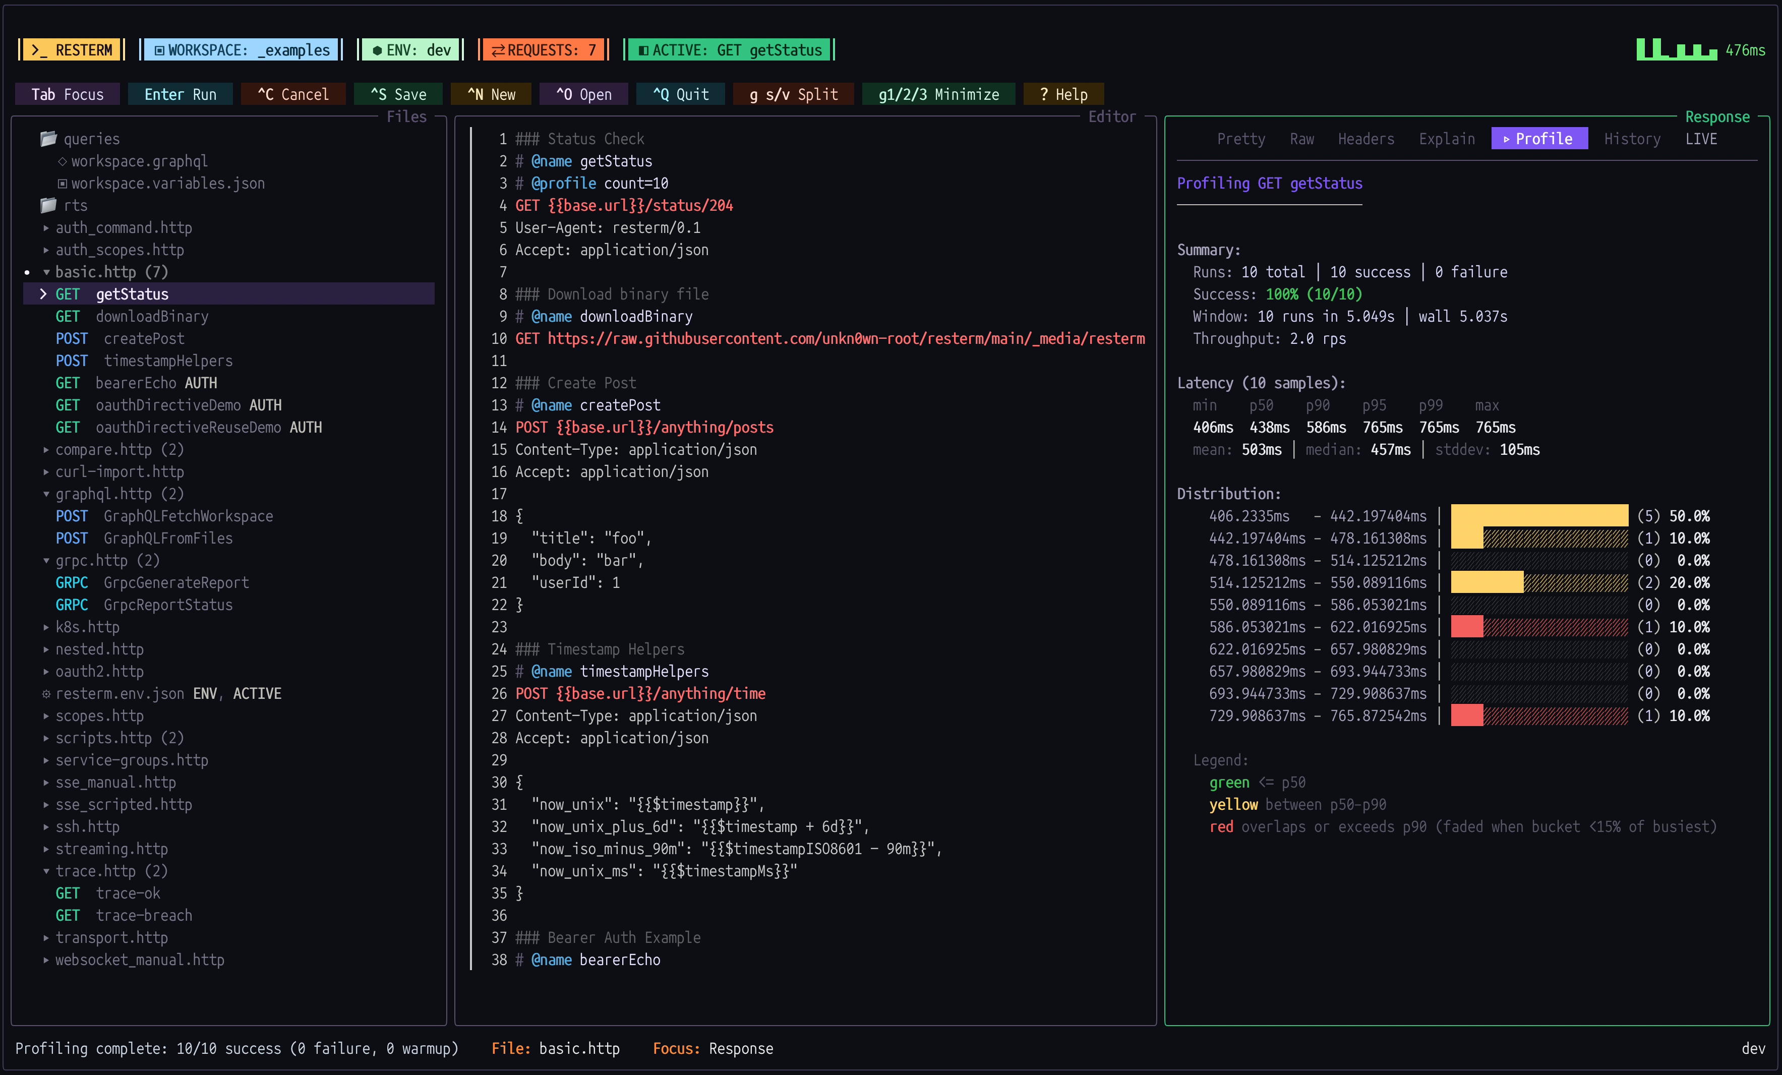Expand curl-import.http
Screen dimensions: 1782x1075
click(x=46, y=471)
